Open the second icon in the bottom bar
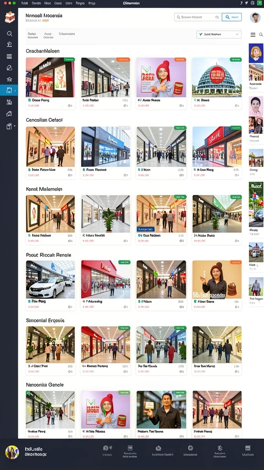The width and height of the screenshot is (264, 470). tap(130, 448)
